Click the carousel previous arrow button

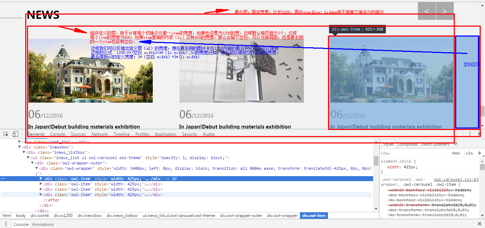pos(427,11)
